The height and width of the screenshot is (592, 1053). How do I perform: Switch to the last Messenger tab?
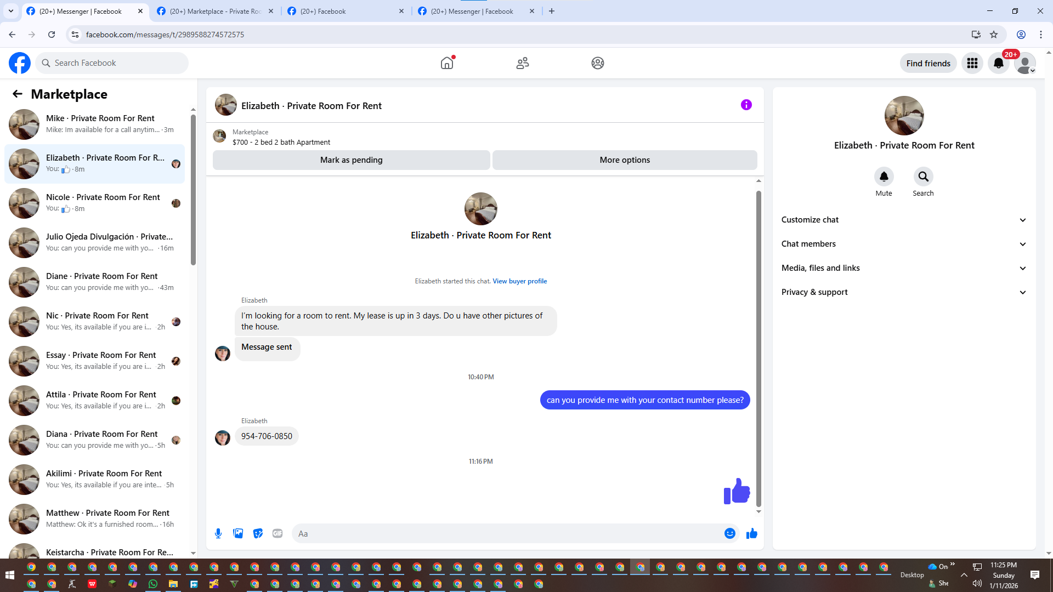(x=476, y=11)
